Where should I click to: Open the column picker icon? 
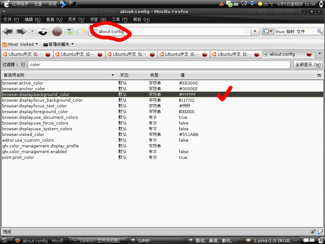pos(319,75)
